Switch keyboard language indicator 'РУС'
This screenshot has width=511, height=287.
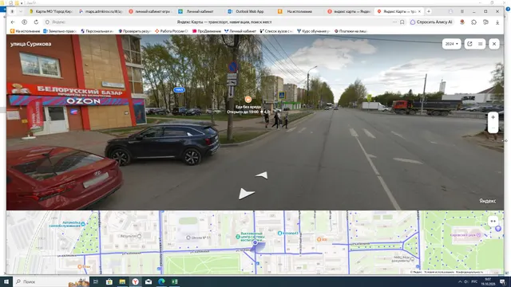pyautogui.click(x=474, y=281)
